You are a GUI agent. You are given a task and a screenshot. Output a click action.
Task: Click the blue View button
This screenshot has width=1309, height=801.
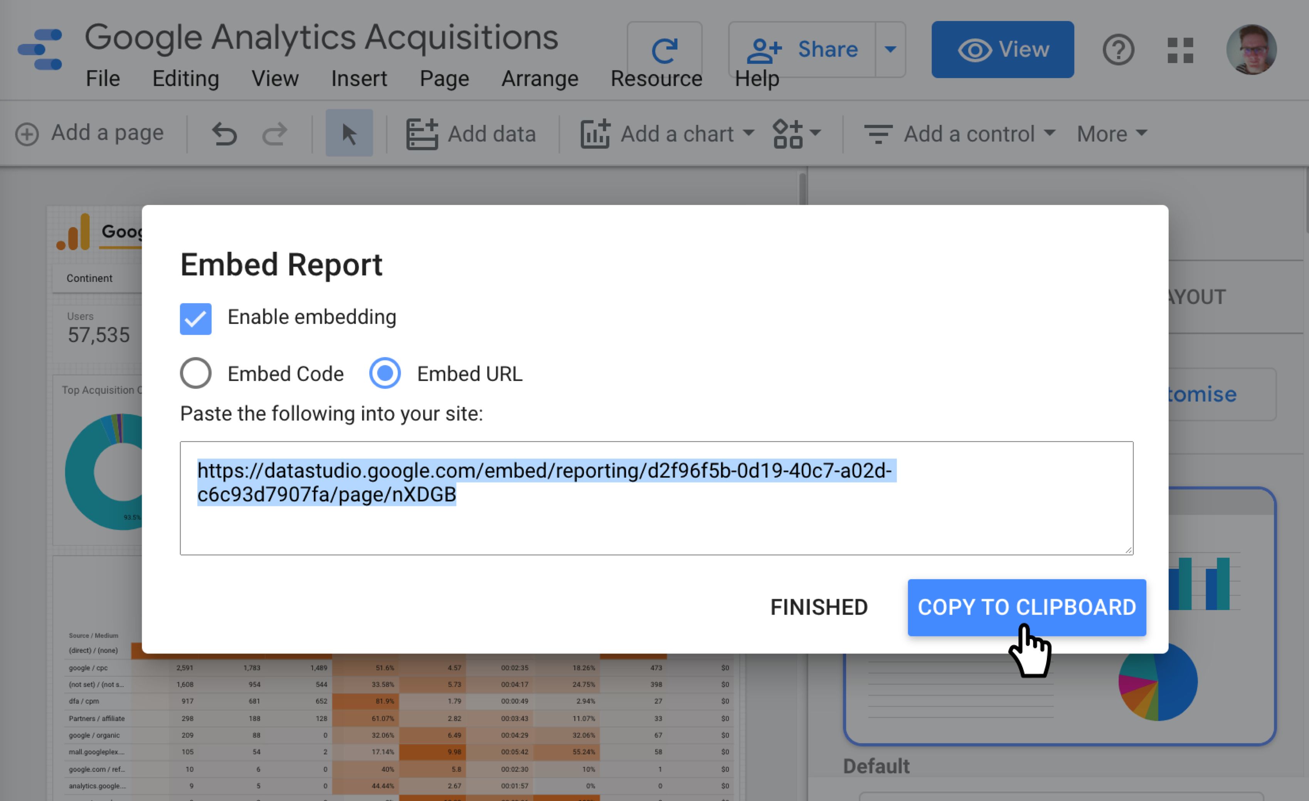[x=1003, y=49]
